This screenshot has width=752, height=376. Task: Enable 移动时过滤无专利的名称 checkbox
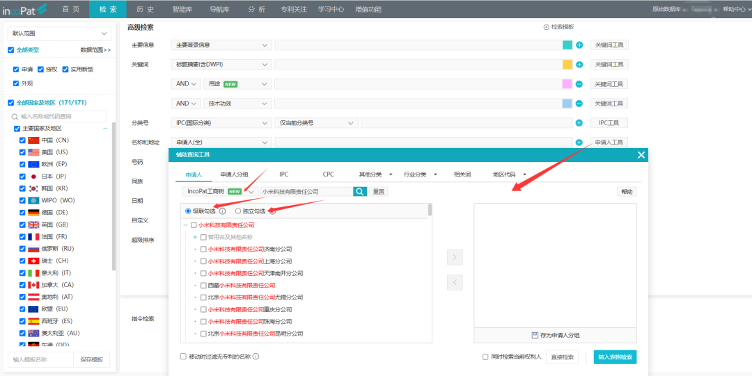pyautogui.click(x=182, y=357)
